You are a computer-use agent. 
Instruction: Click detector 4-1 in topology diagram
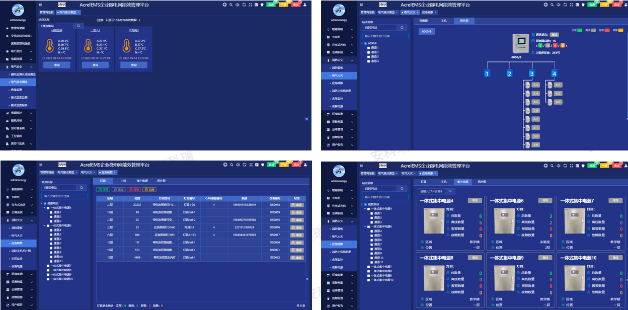pyautogui.click(x=558, y=85)
